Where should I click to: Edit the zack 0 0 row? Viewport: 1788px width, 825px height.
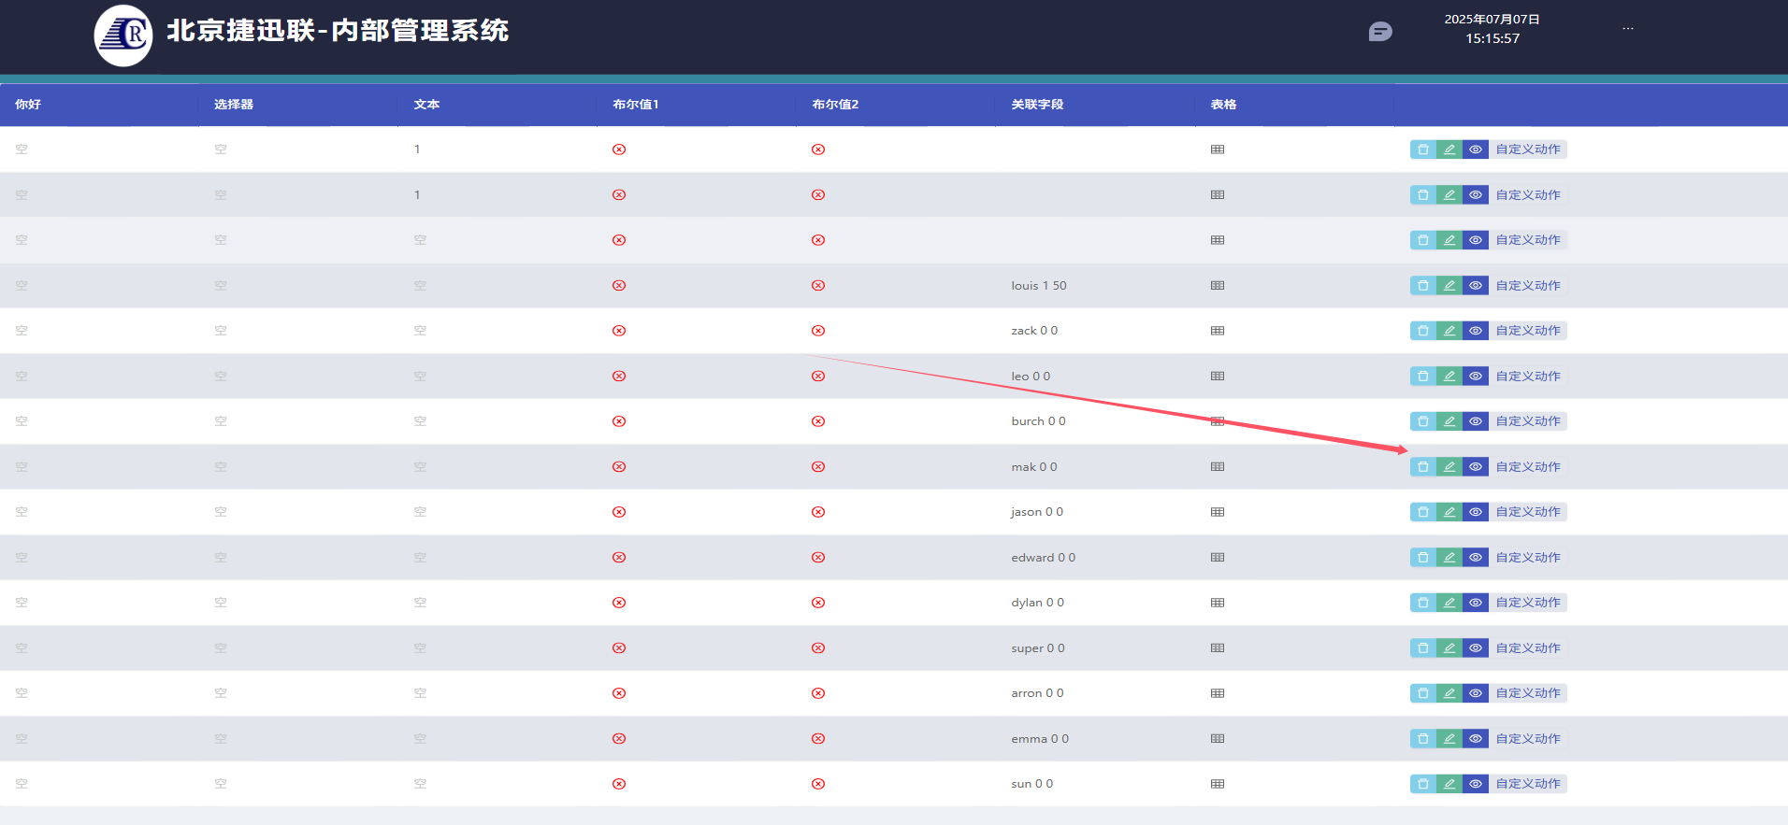[1449, 331]
